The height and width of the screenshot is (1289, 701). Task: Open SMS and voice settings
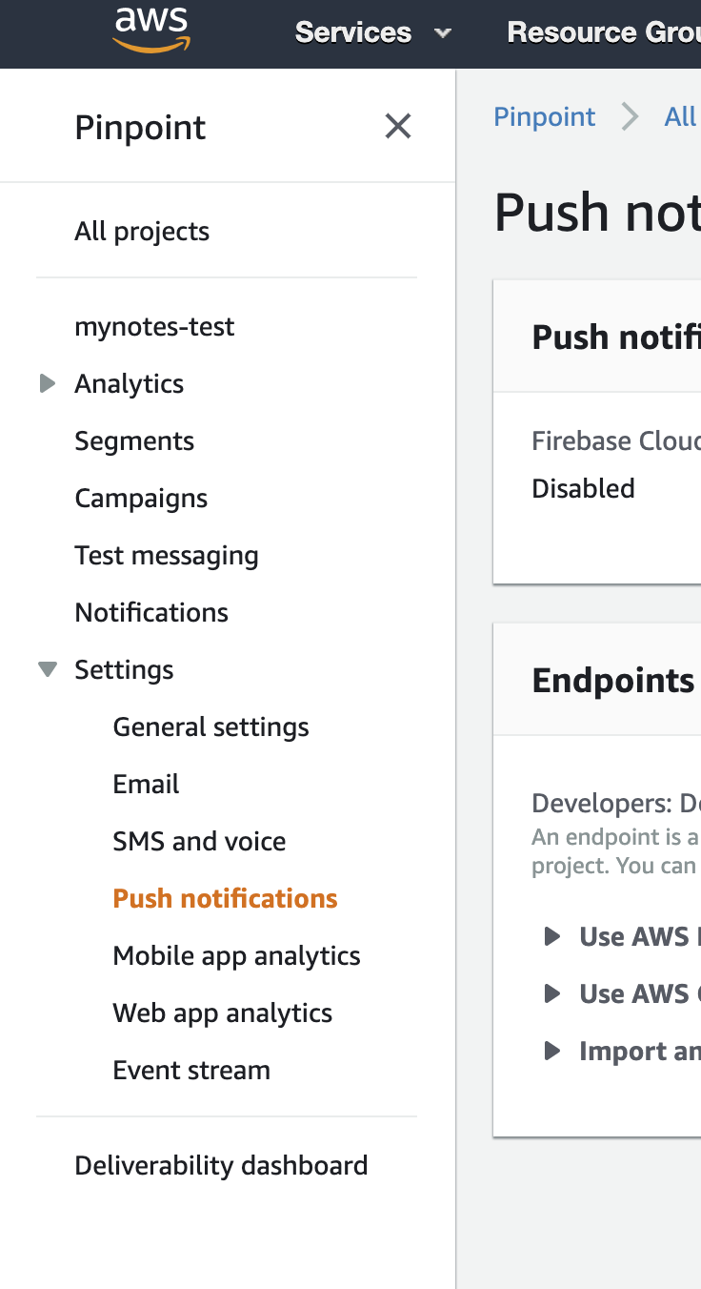click(199, 841)
